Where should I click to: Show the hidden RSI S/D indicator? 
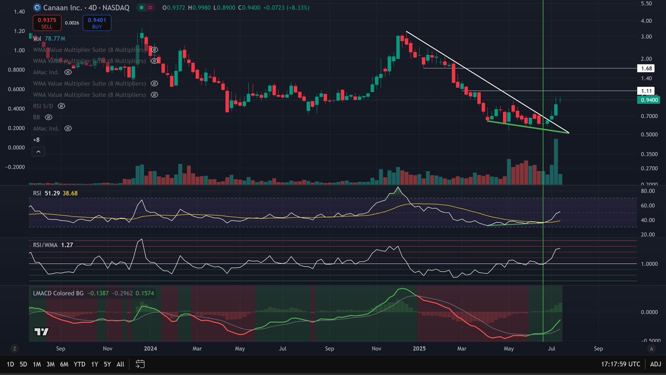tap(62, 106)
